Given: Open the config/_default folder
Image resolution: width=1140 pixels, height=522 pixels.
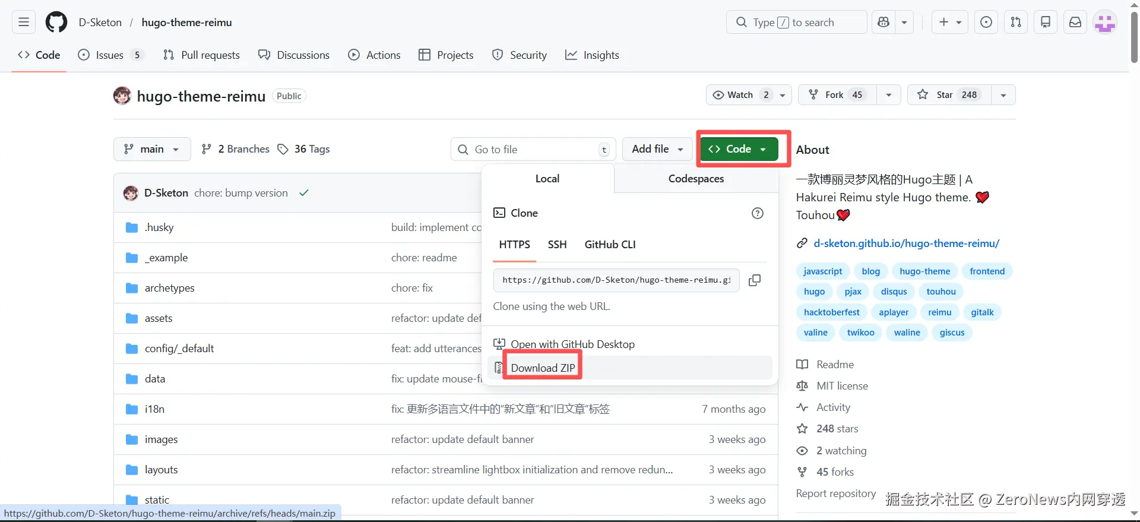Looking at the screenshot, I should [x=179, y=349].
